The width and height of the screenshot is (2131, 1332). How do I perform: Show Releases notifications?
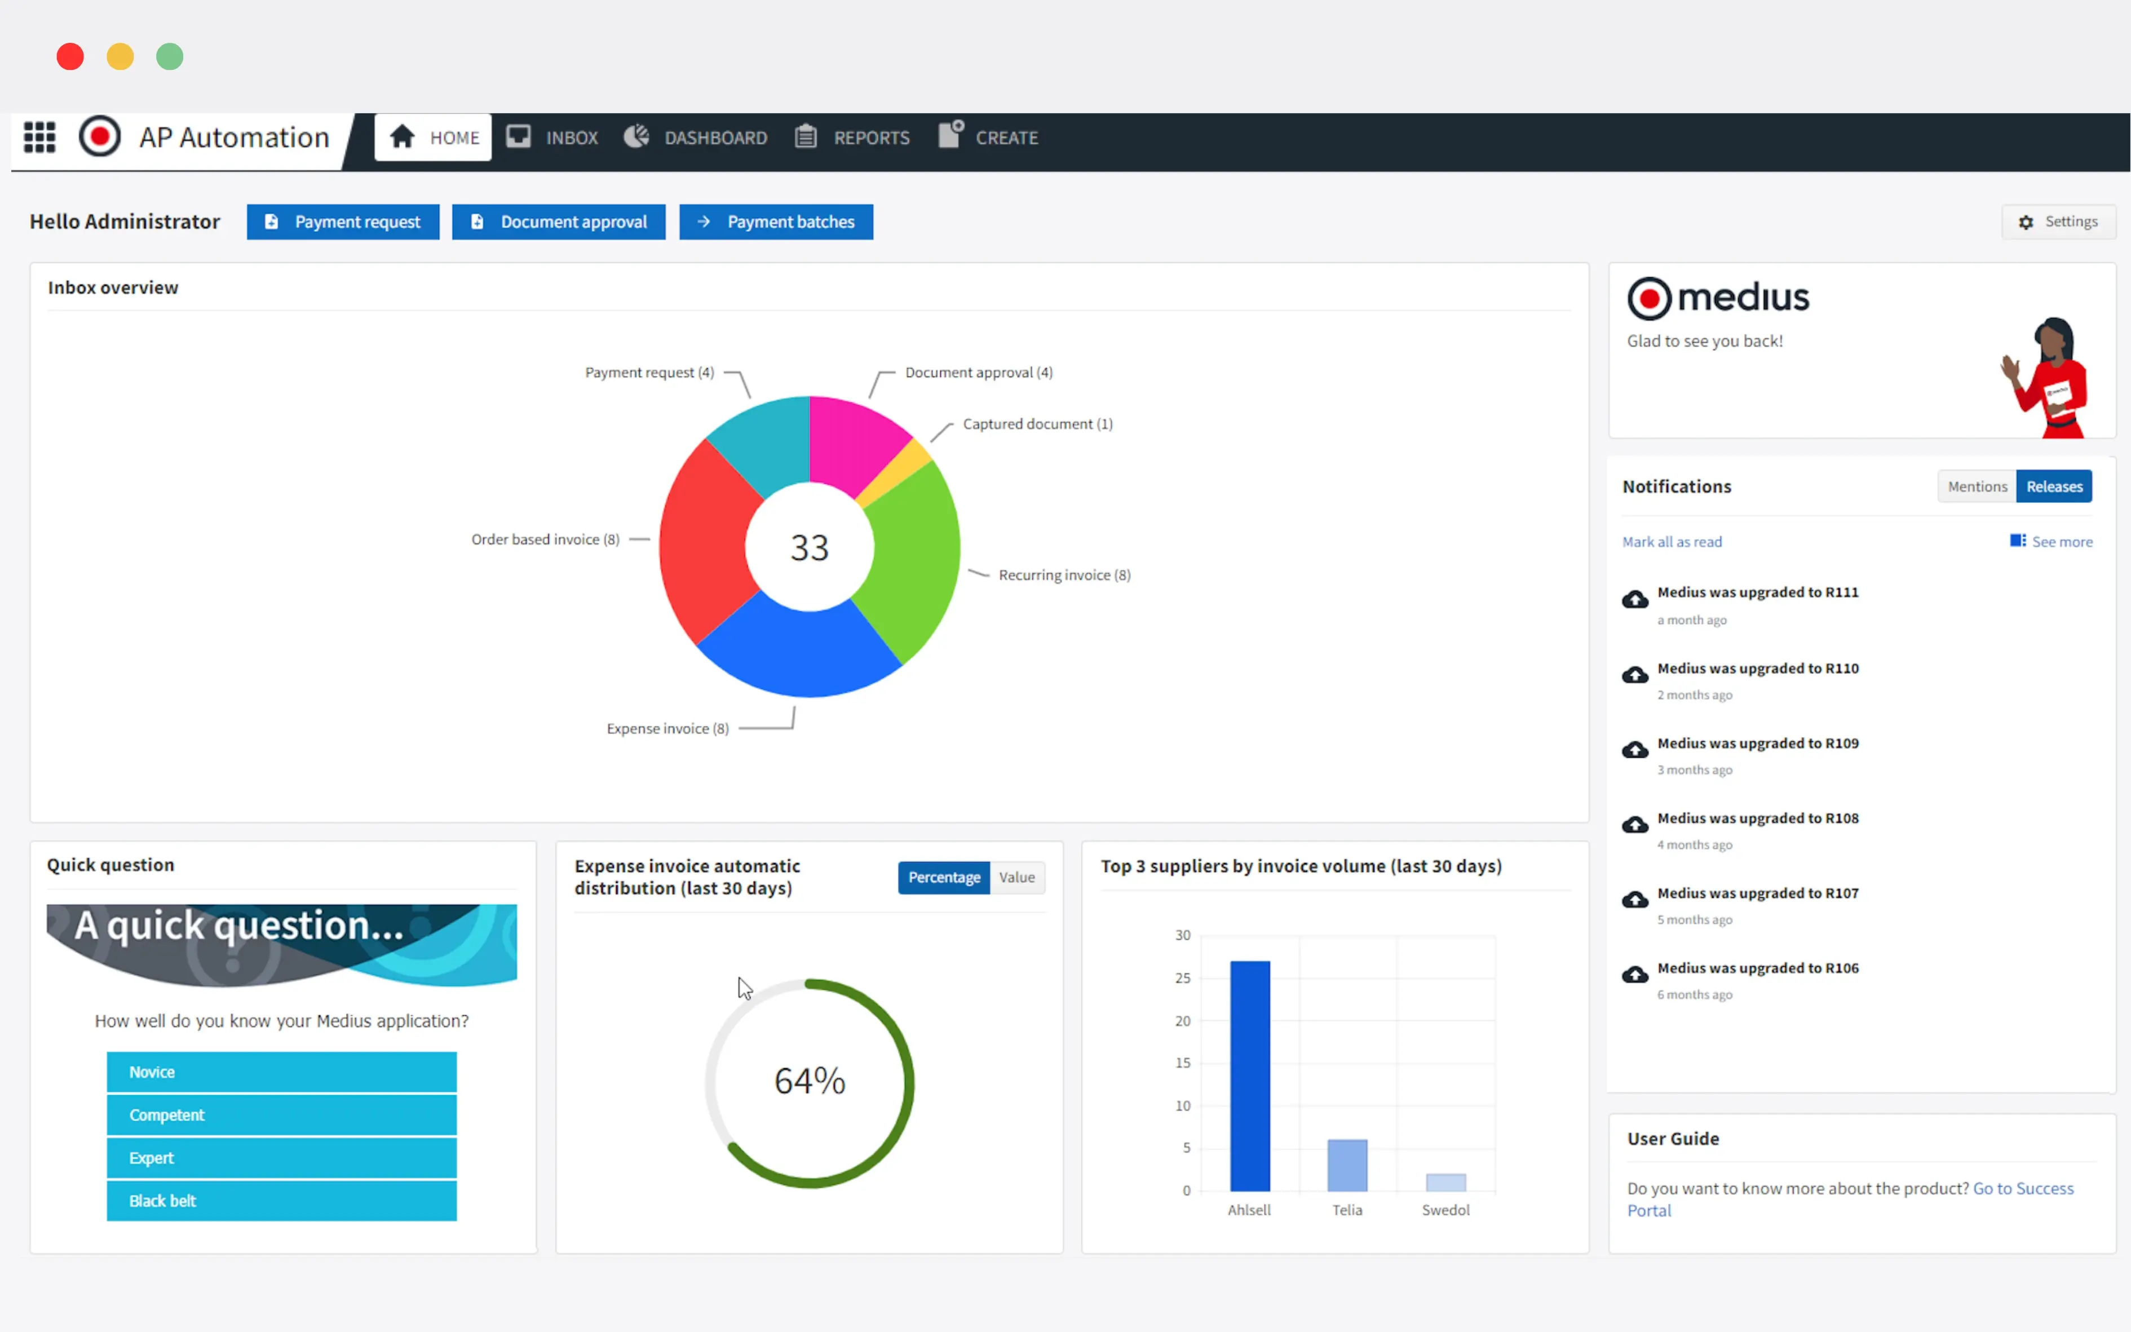click(x=2053, y=486)
